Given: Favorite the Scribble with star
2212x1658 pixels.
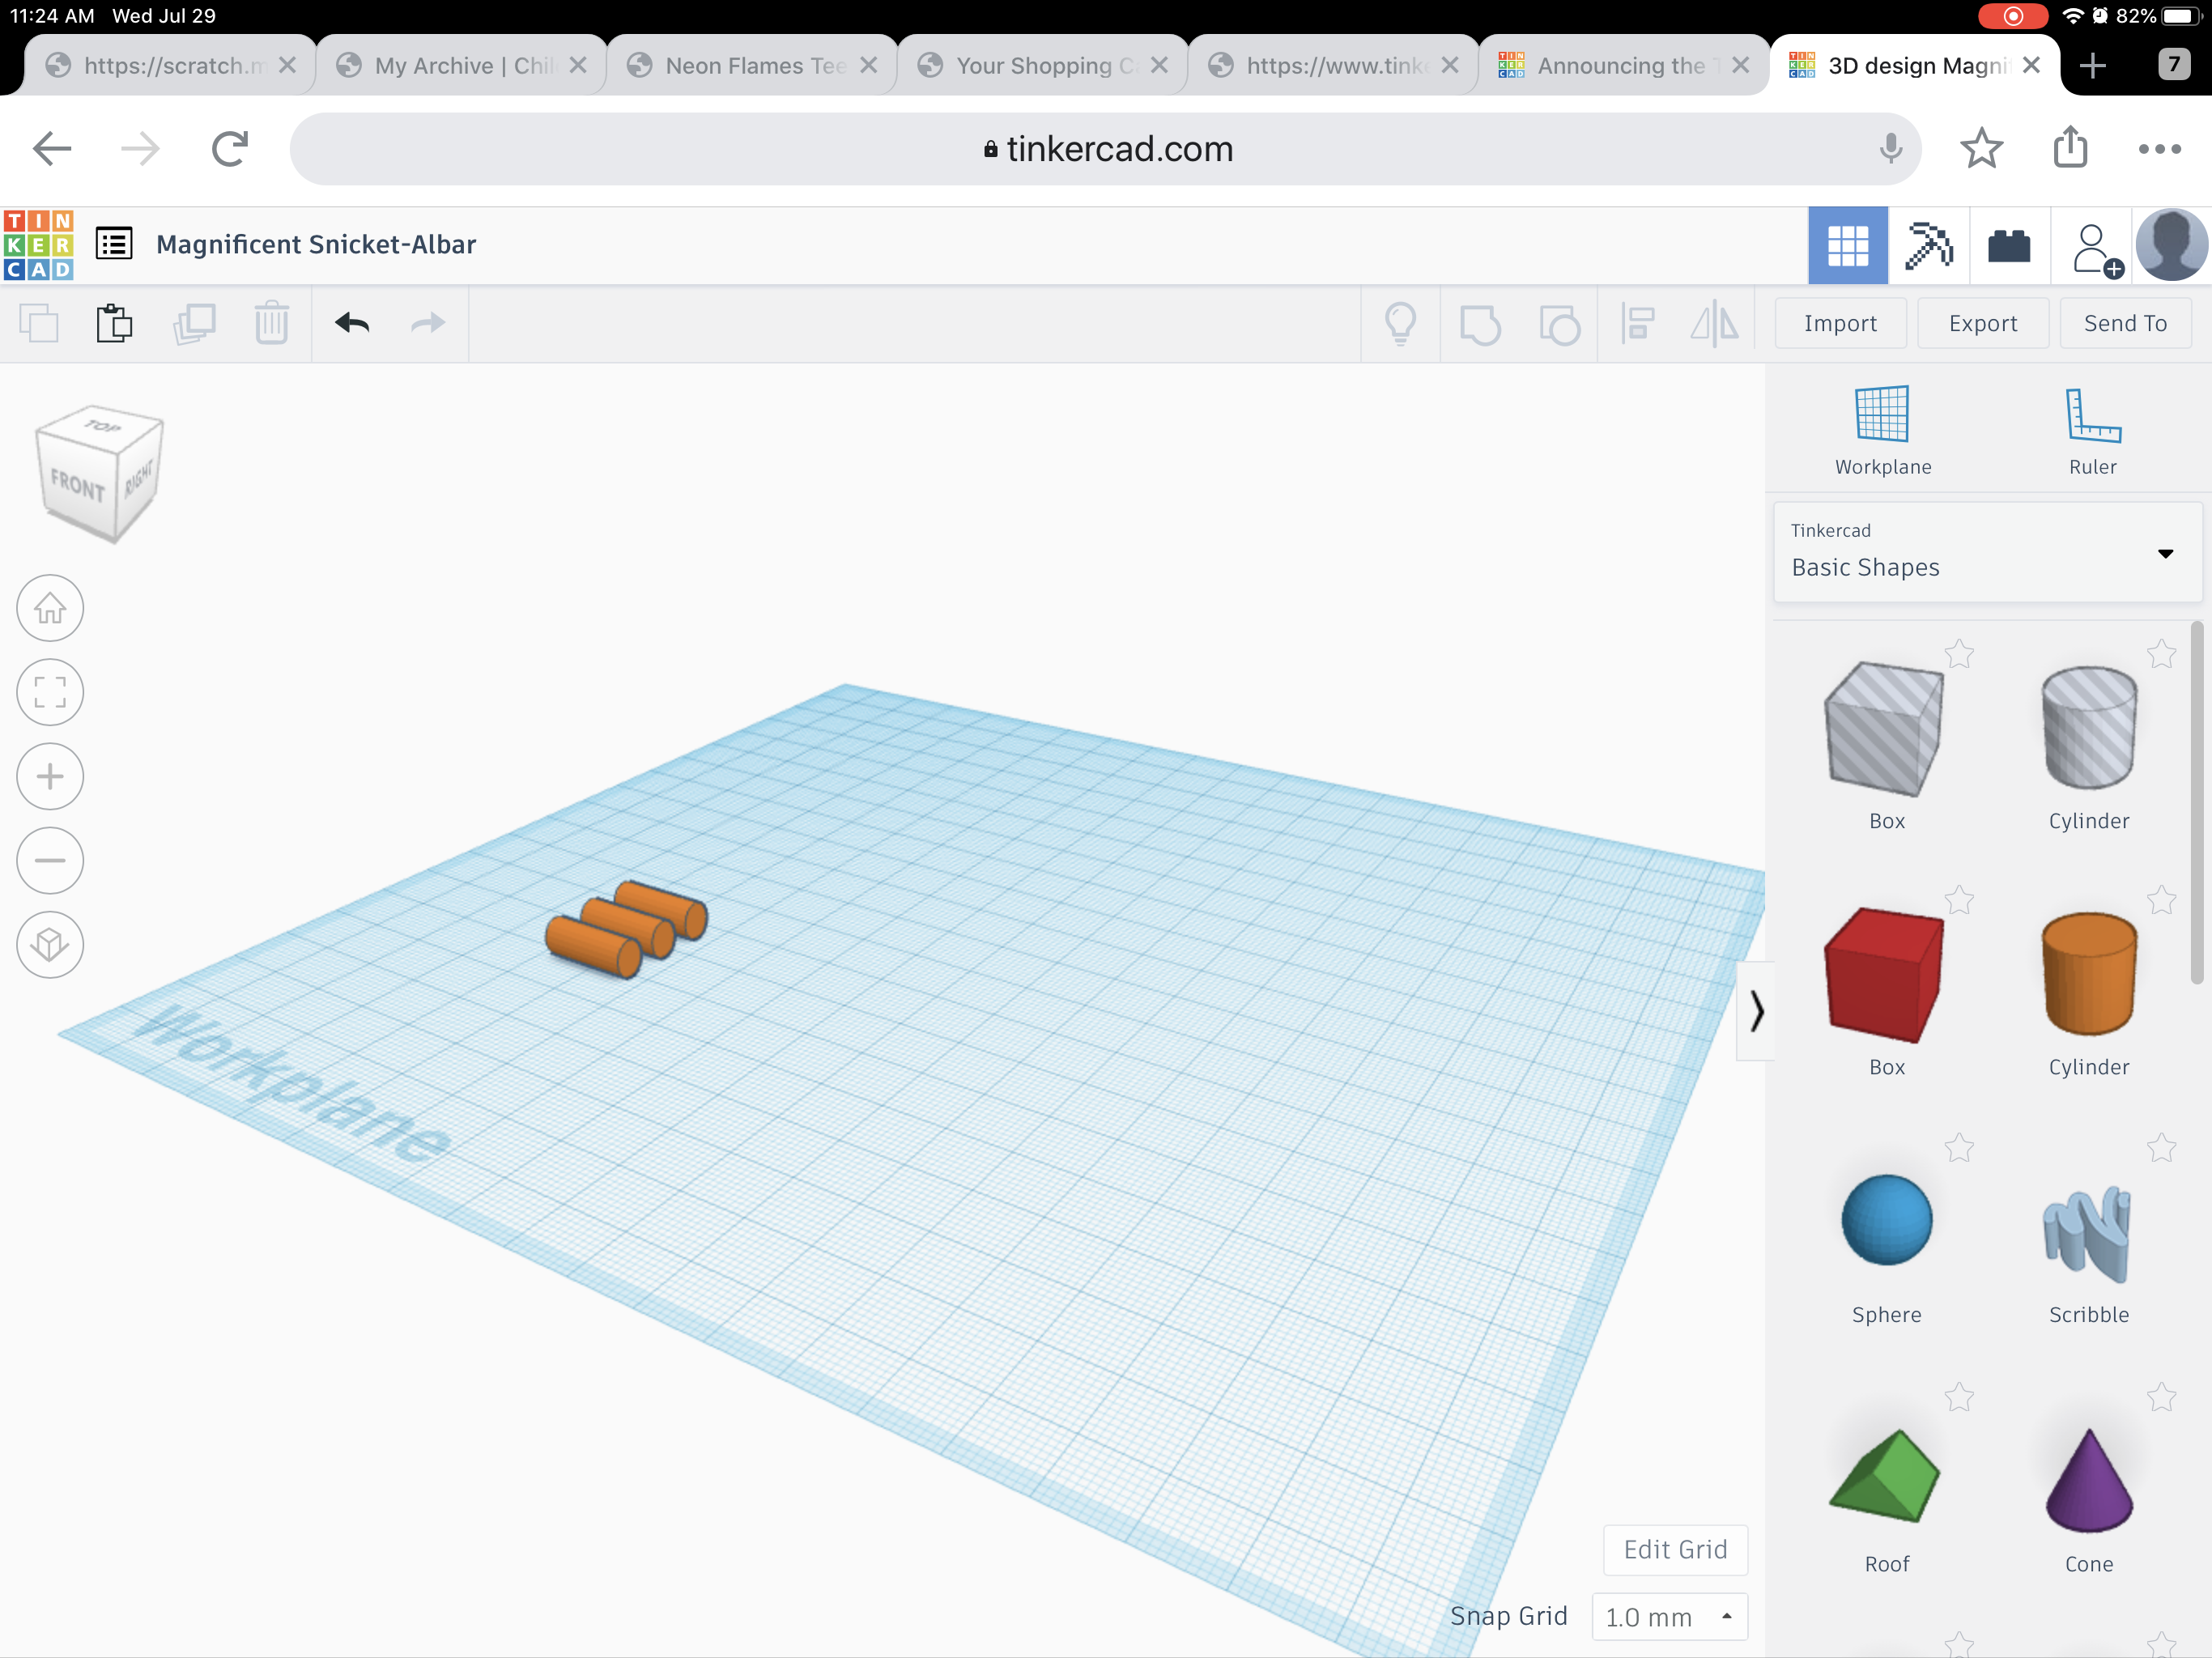Looking at the screenshot, I should [2161, 1148].
